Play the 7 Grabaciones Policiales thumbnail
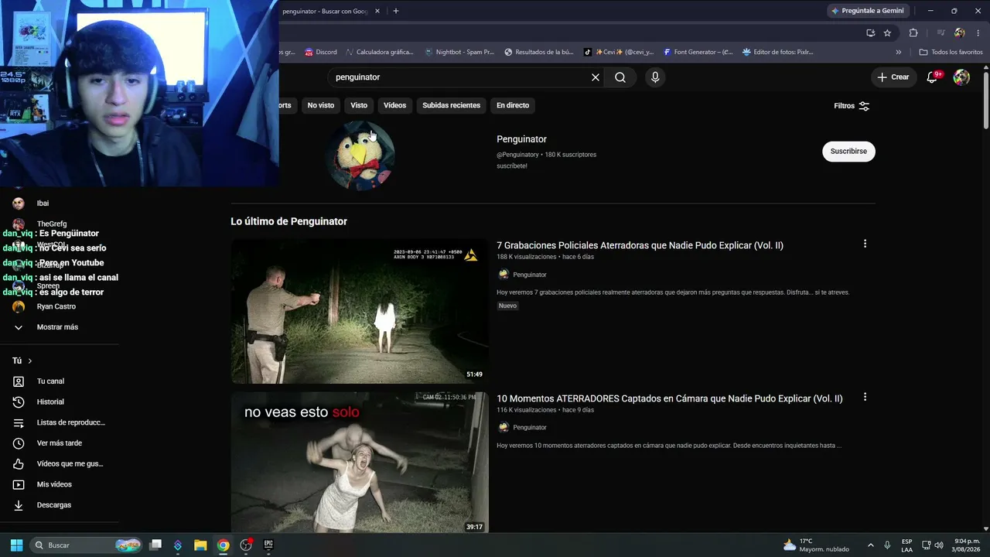 [x=360, y=311]
